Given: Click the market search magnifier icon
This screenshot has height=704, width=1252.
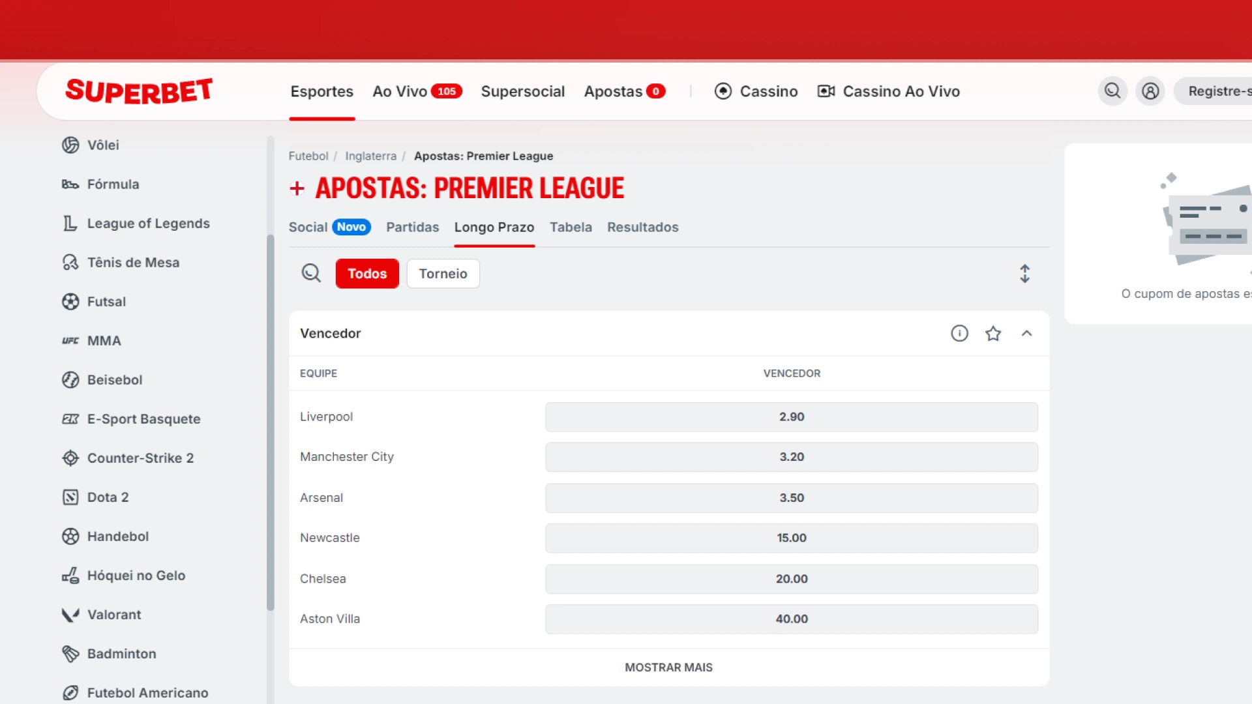Looking at the screenshot, I should point(311,273).
